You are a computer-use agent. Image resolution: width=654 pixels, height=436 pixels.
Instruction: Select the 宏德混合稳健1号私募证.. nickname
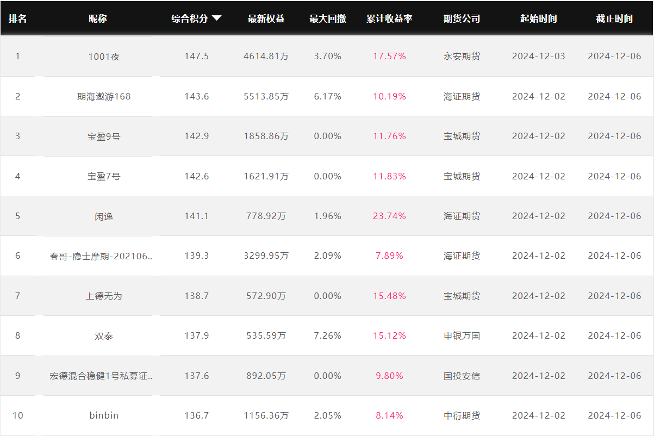coord(101,376)
